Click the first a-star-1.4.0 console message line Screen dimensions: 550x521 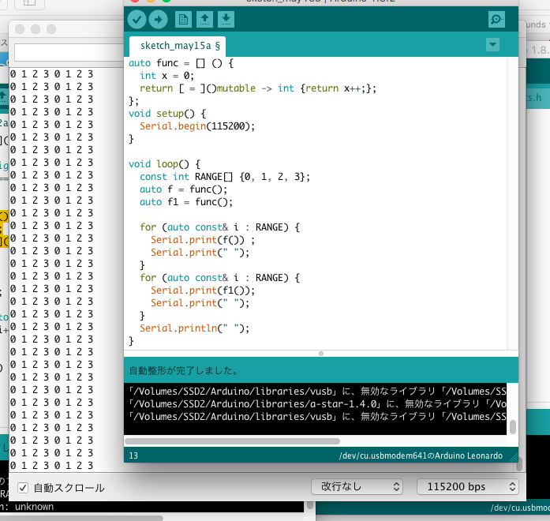click(x=317, y=404)
